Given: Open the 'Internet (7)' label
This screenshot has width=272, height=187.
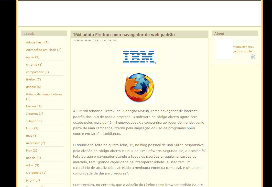Looking at the screenshot, I should coord(35,114).
